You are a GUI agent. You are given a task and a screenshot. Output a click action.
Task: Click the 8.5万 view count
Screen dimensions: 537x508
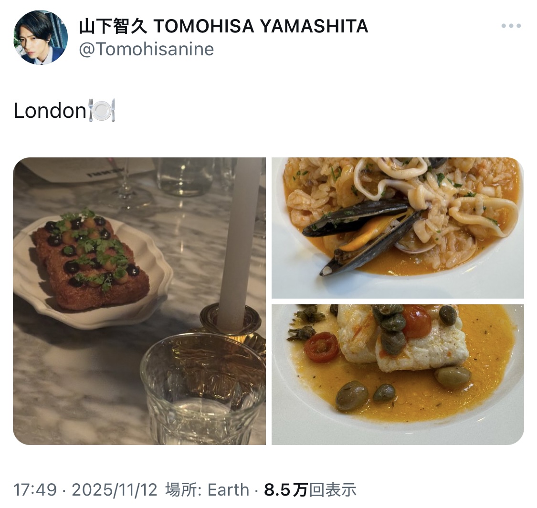pyautogui.click(x=286, y=489)
